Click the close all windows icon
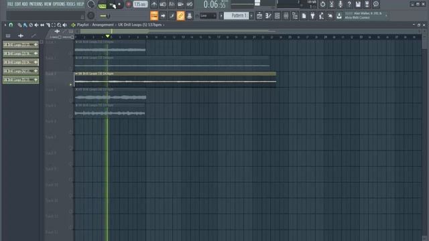 330,16
